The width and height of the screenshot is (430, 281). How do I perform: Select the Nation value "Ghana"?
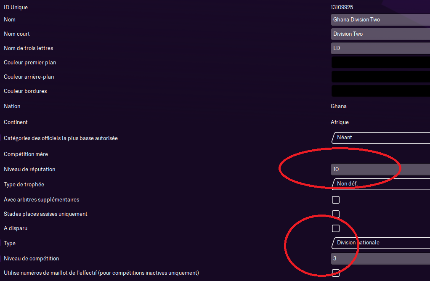[339, 106]
